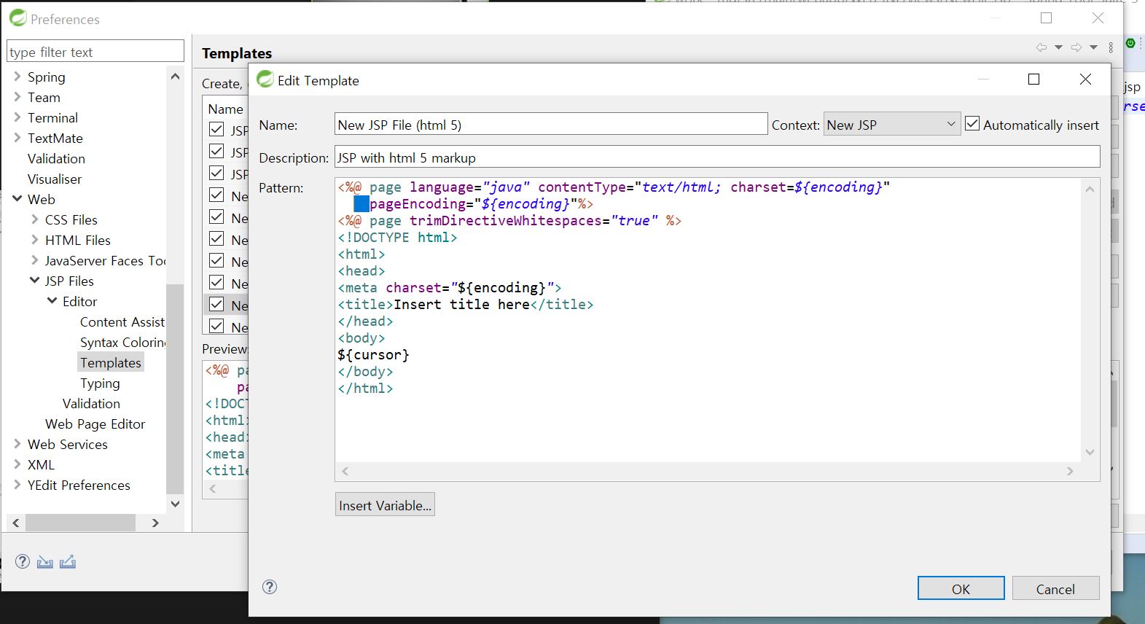The width and height of the screenshot is (1145, 624).
Task: Click the DOCTYPE html line in Pattern
Action: [x=397, y=238]
